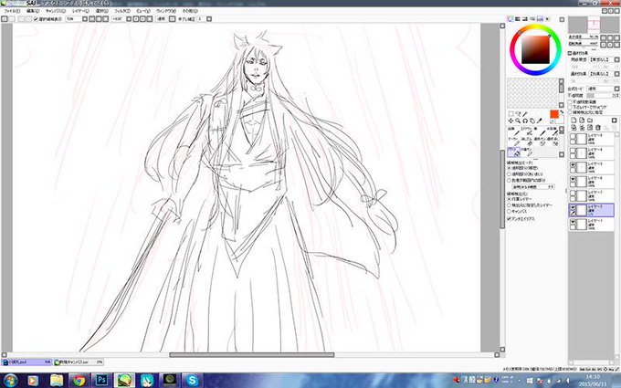621x388 pixels.
Task: Select the lasso selection tool
Action: click(x=518, y=114)
